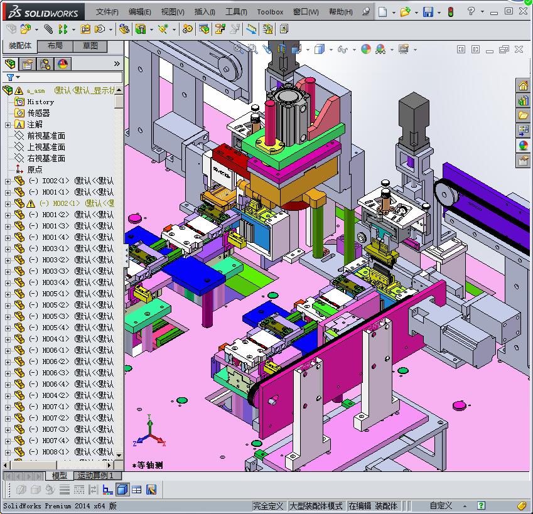
Task: Click the » chevron to expand the CommandManager
Action: coord(116,63)
